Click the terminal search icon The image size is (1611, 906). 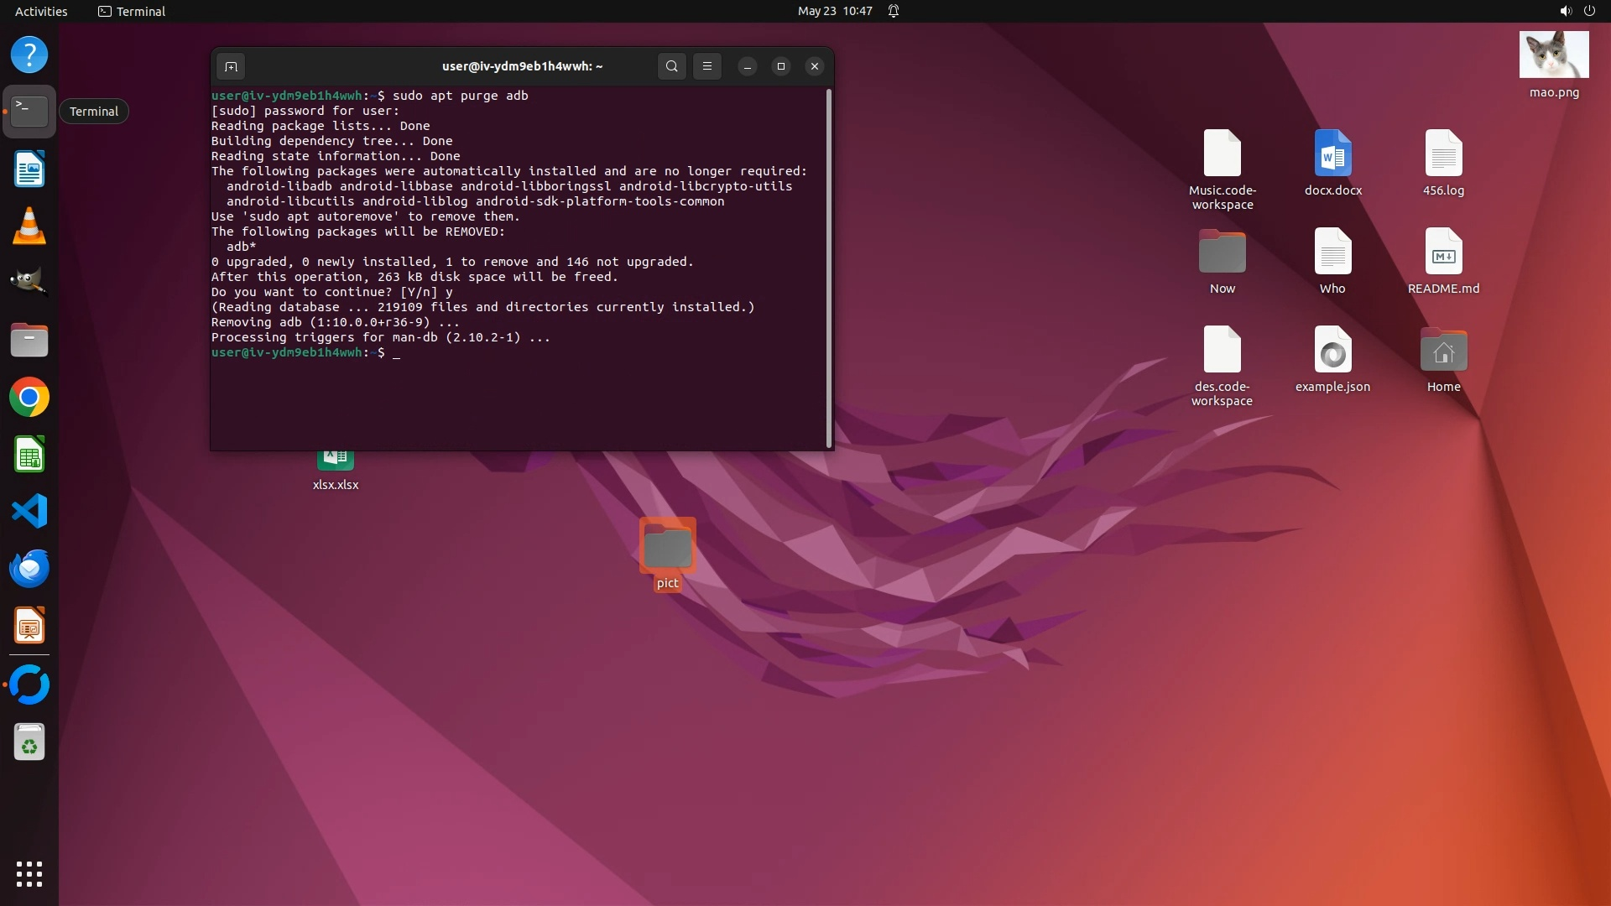coord(671,66)
